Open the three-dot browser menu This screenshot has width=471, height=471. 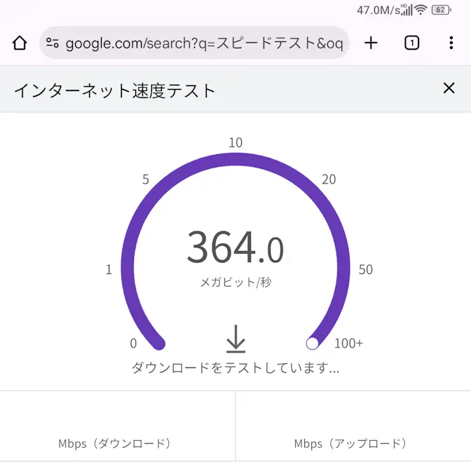[451, 43]
